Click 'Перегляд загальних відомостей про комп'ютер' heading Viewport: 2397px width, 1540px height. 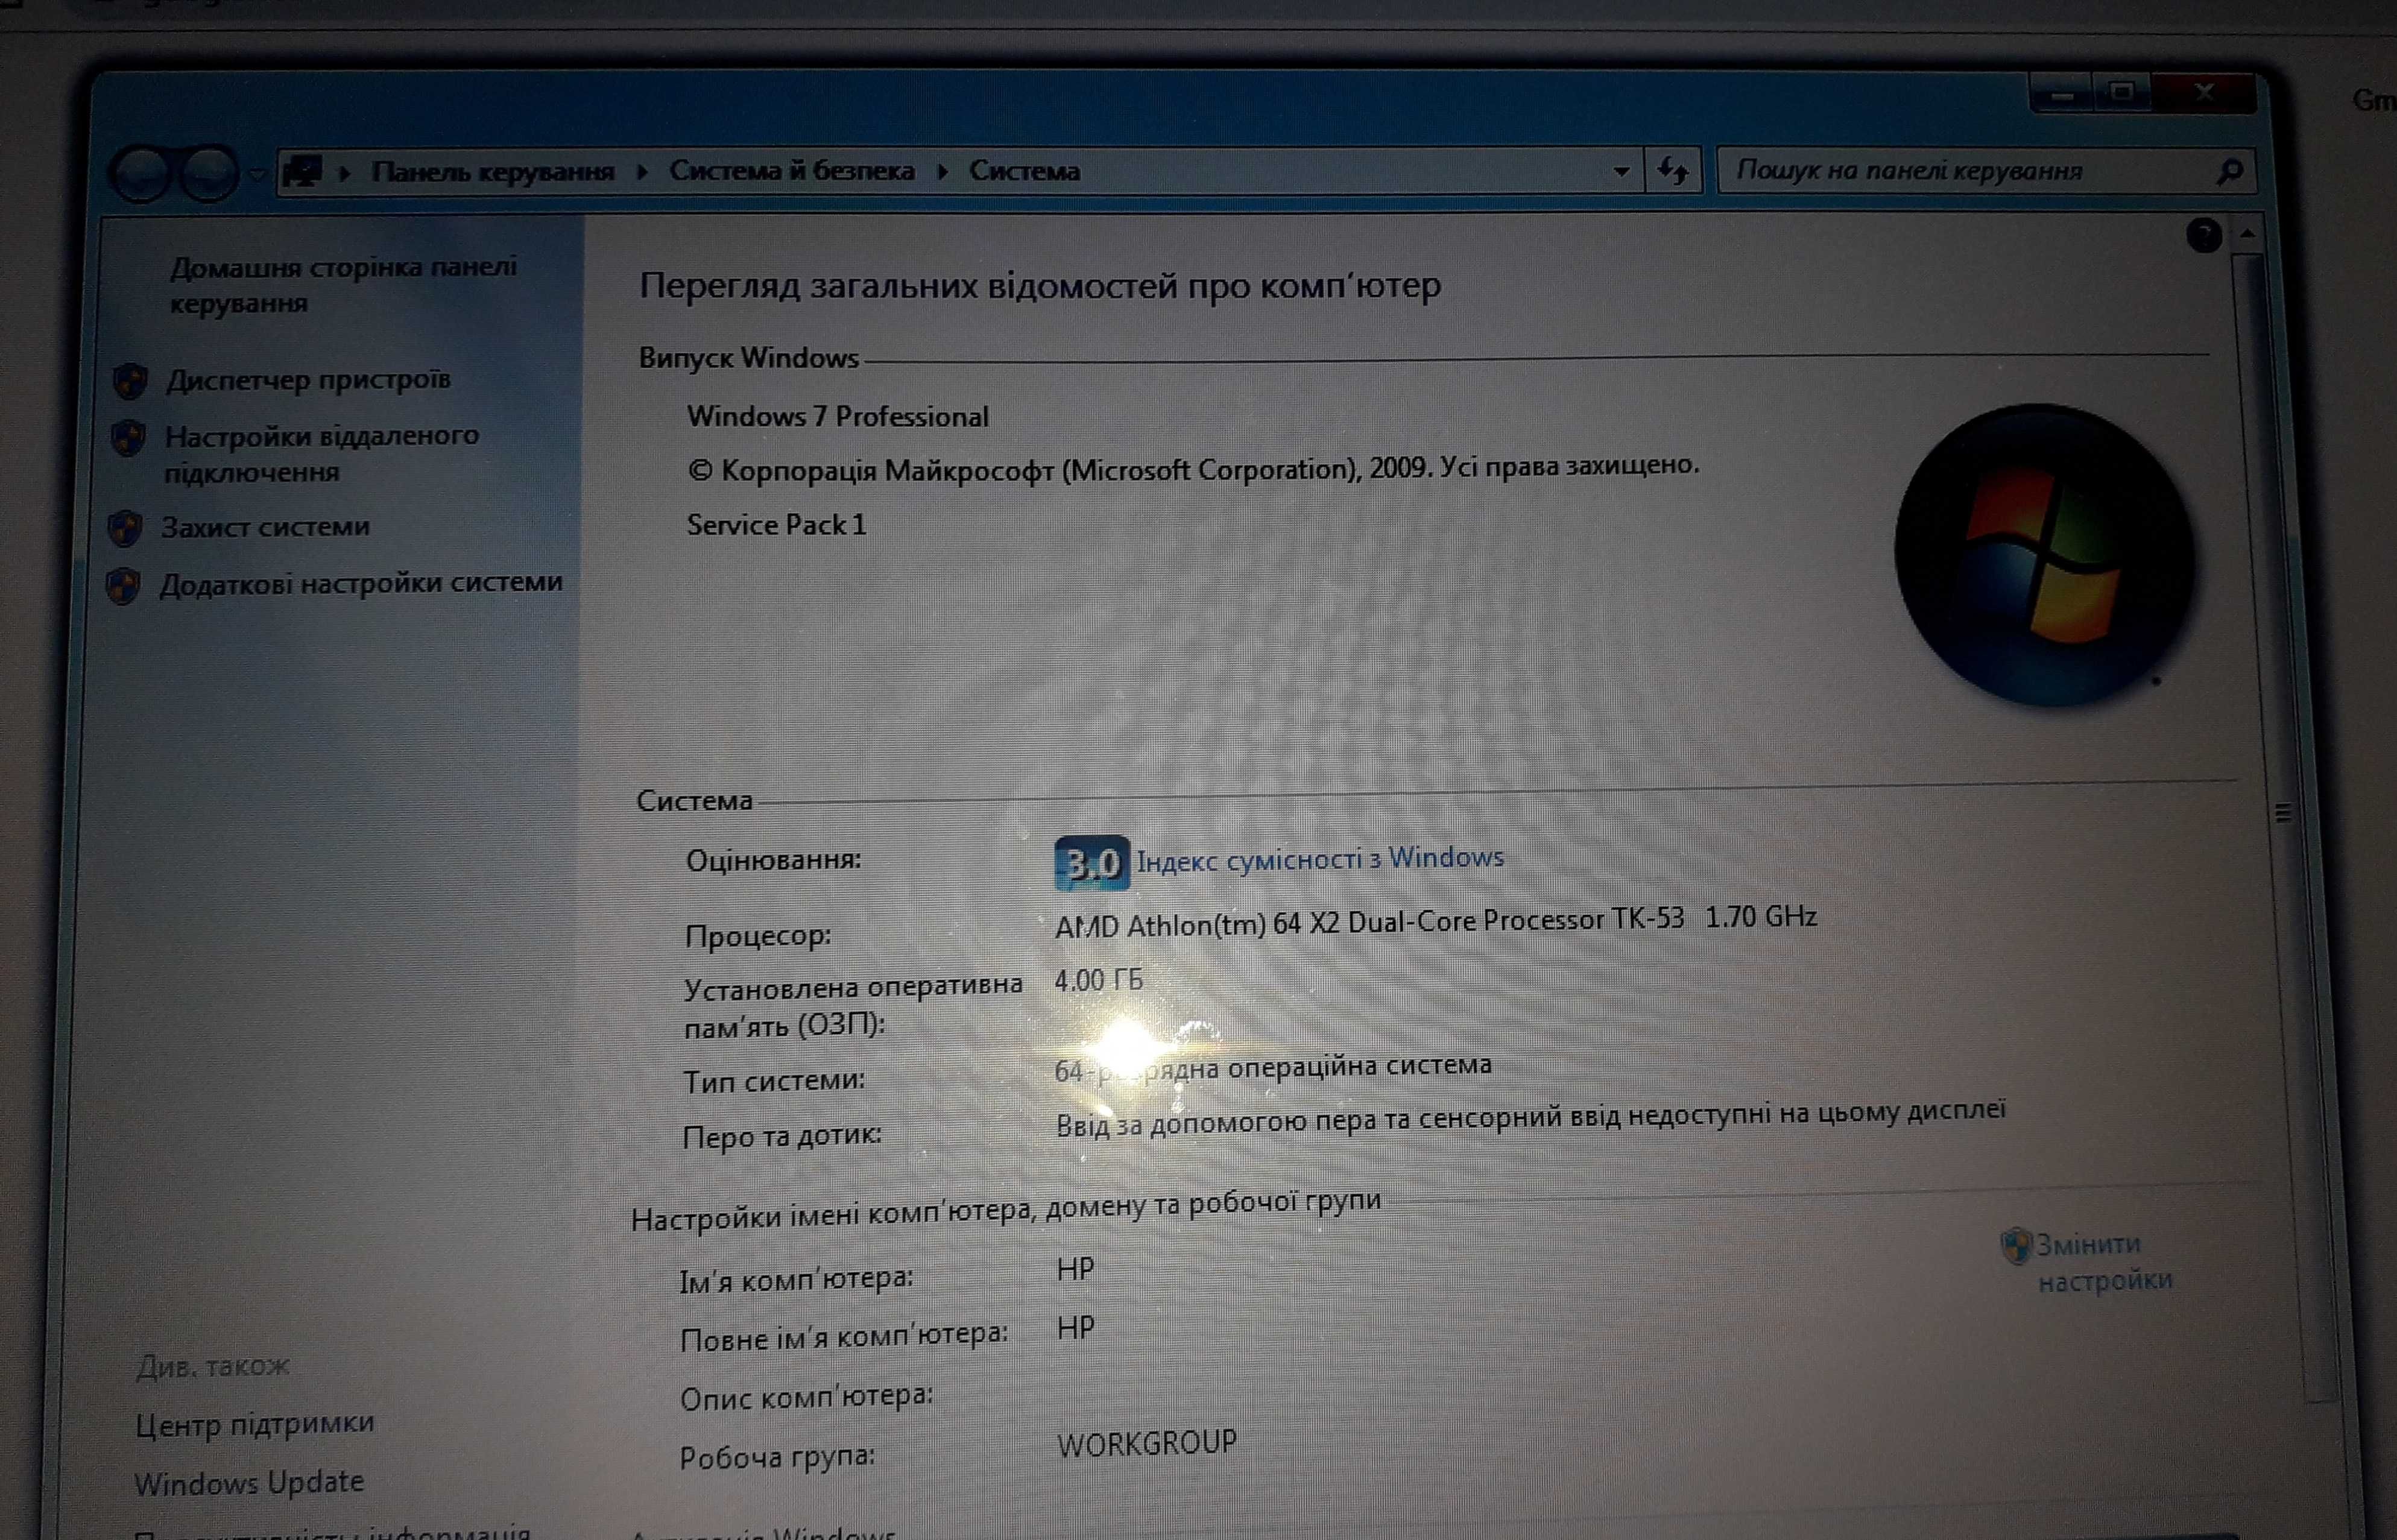pyautogui.click(x=1040, y=286)
